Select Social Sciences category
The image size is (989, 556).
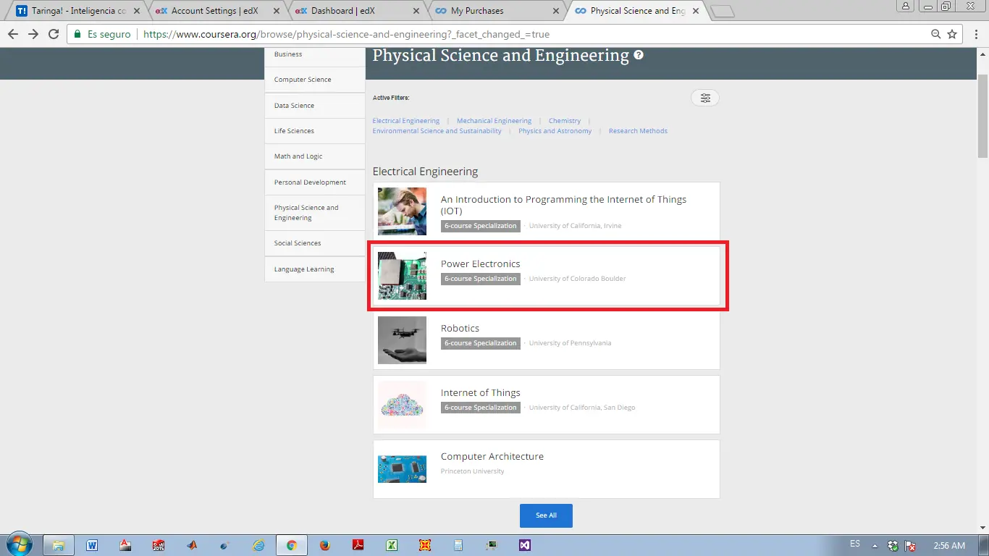click(x=315, y=243)
